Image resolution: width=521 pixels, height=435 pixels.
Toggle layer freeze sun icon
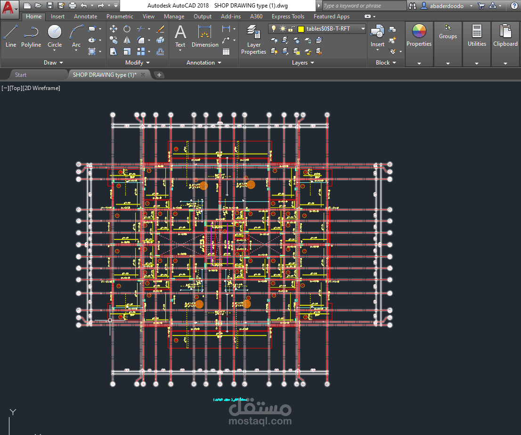click(282, 29)
